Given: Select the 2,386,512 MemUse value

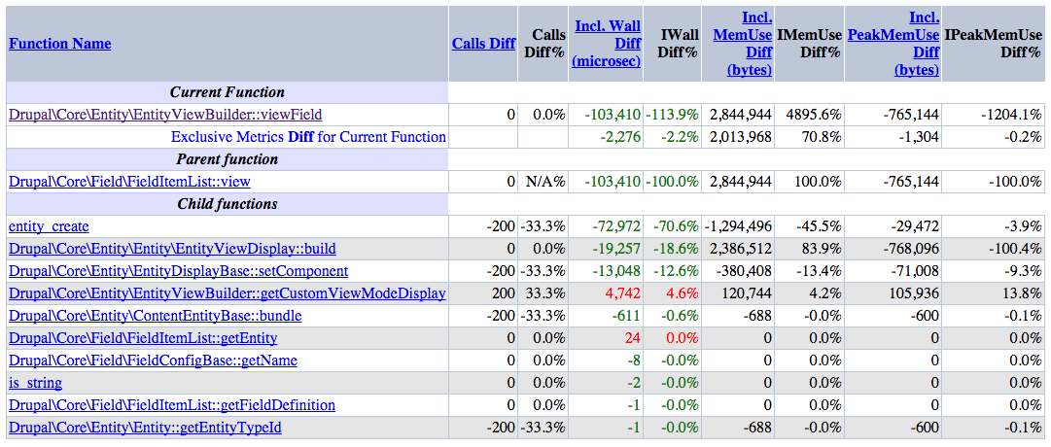Looking at the screenshot, I should (742, 249).
